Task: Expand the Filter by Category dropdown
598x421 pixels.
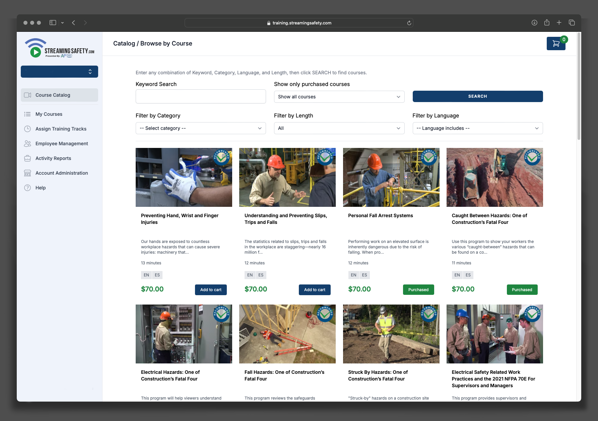Action: pos(200,128)
